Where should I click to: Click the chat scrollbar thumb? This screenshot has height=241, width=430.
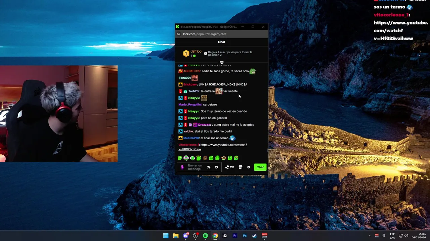pos(268,150)
